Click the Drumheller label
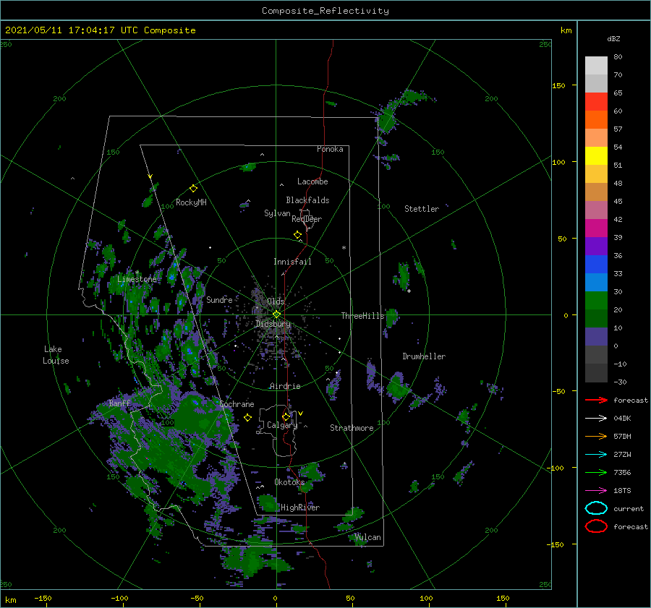This screenshot has height=608, width=651. pyautogui.click(x=424, y=356)
